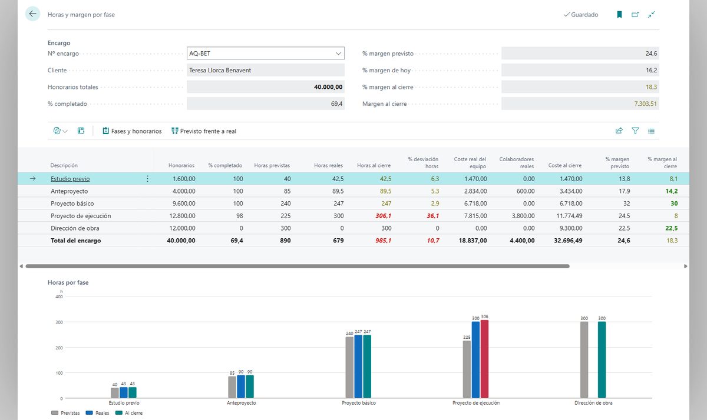
Task: Open the Fases y honorarios action
Action: click(132, 131)
